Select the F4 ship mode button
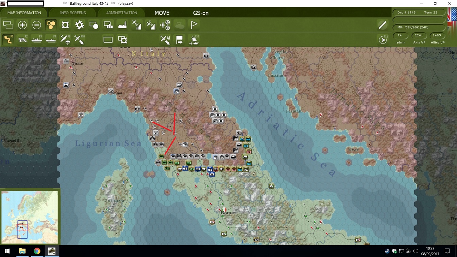This screenshot has height=257, width=457. [x=51, y=39]
